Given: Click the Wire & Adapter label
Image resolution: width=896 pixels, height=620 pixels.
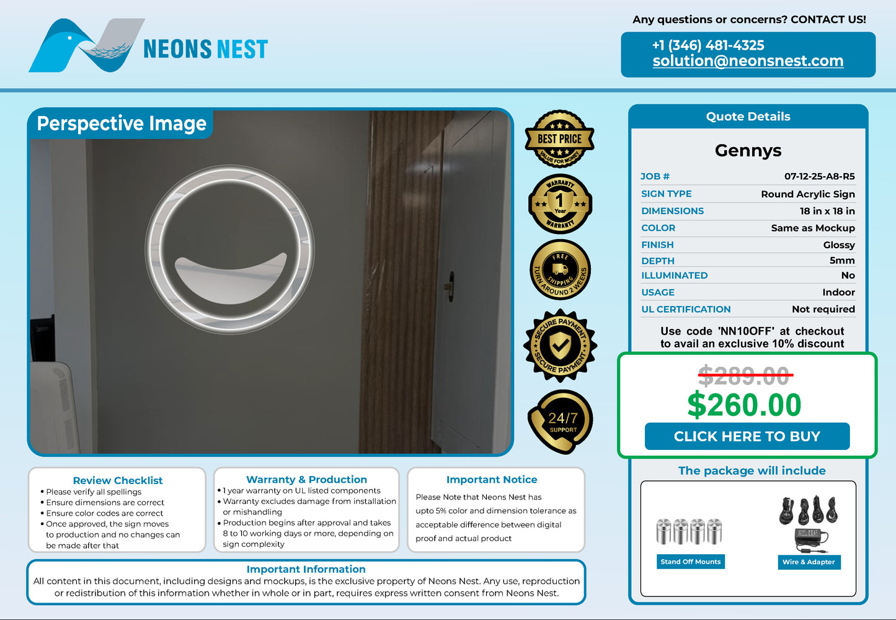Looking at the screenshot, I should click(x=809, y=562).
